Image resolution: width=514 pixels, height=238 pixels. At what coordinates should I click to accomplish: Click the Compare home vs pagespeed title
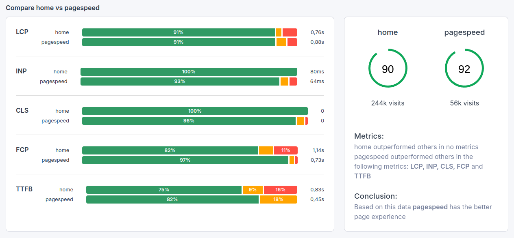point(52,8)
